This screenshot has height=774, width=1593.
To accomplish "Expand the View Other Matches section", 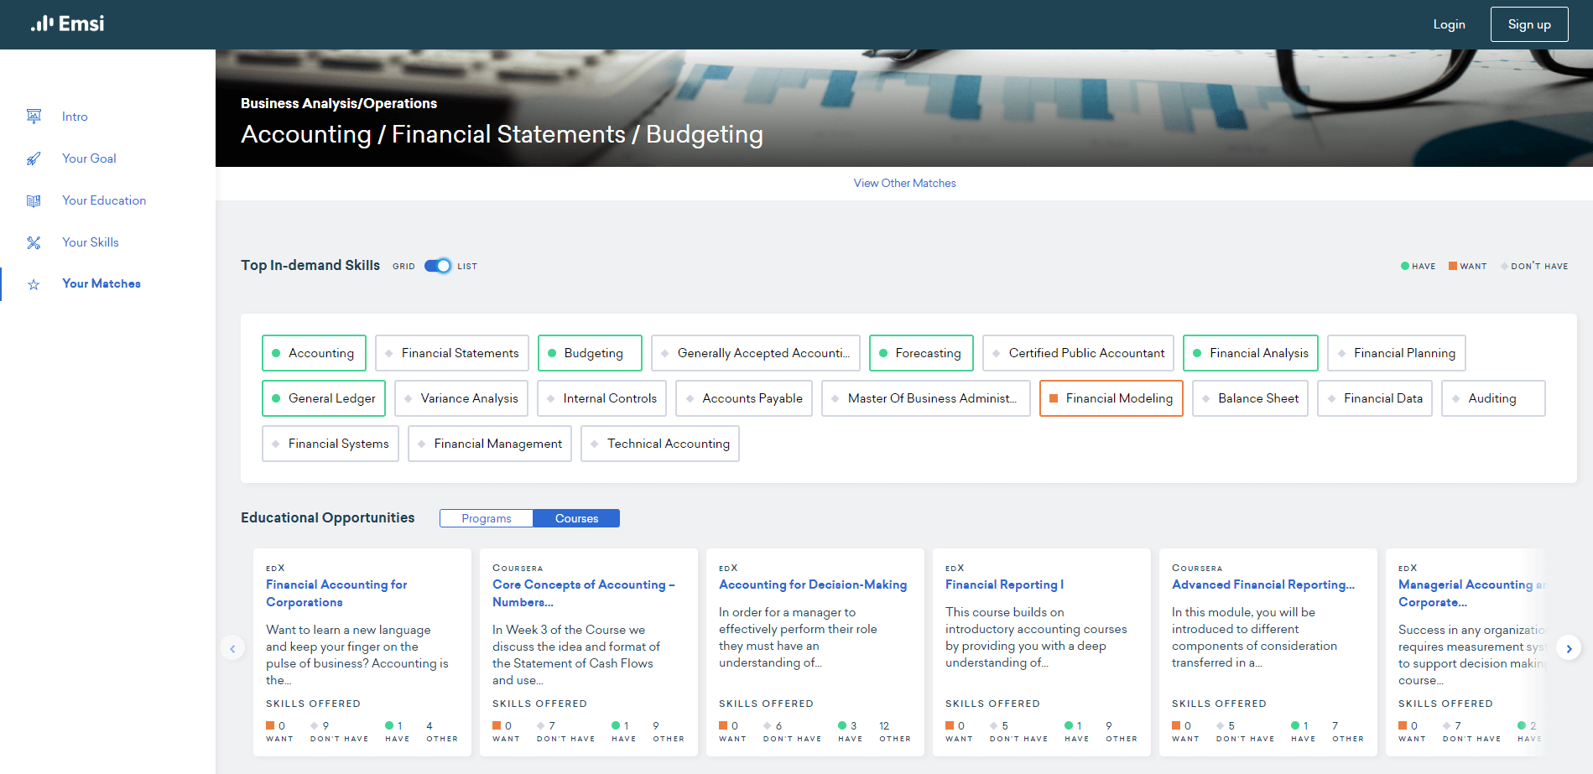I will tap(904, 183).
